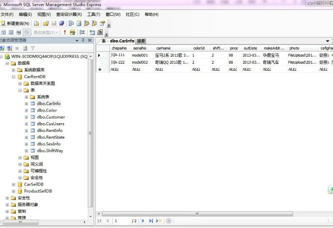Open the 工具(T) menu
Image resolution: width=333 pixels, height=228 pixels.
94,15
